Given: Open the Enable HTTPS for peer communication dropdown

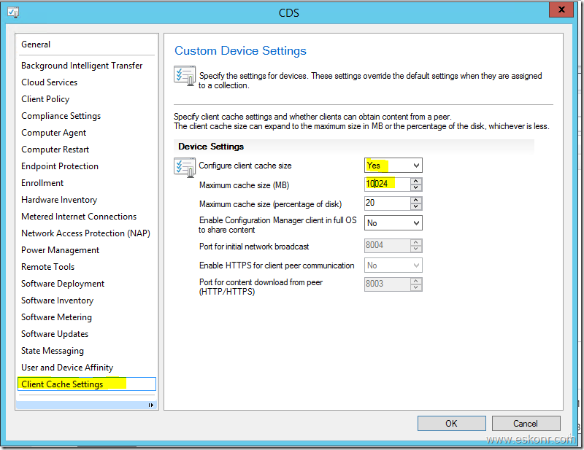Looking at the screenshot, I should [x=415, y=266].
